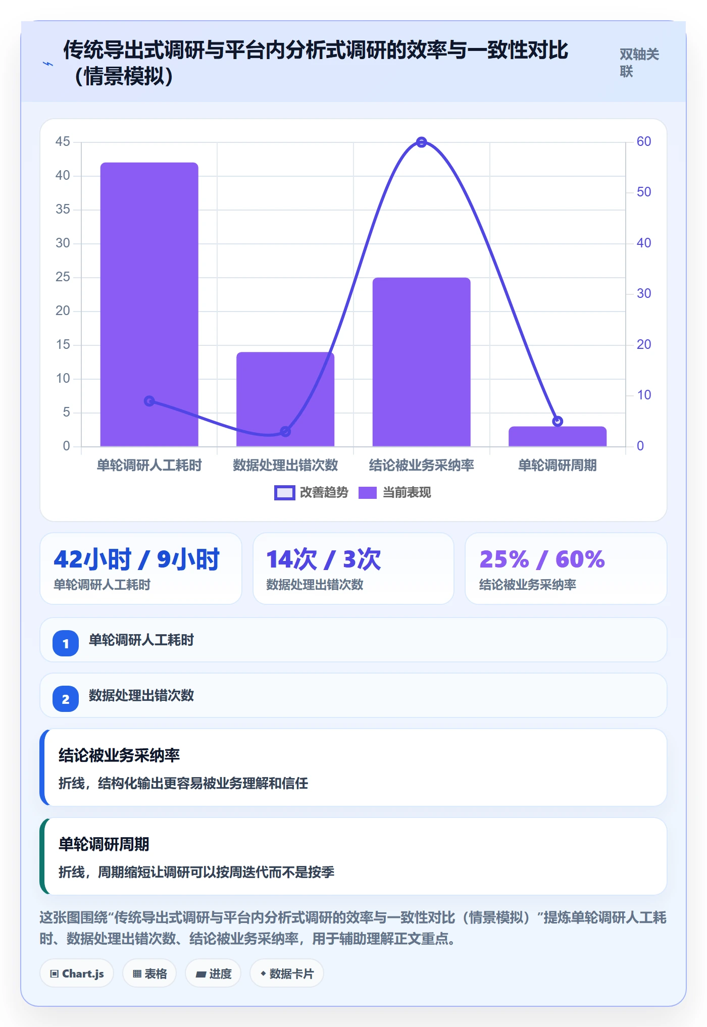Viewport: 707px width, 1027px height.
Task: Click the summary paragraph starting with 这张图围绕
Action: tap(353, 928)
